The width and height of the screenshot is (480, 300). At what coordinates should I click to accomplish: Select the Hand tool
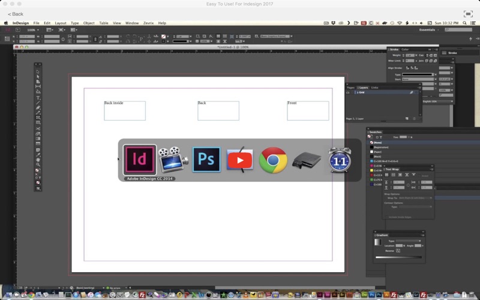38,160
